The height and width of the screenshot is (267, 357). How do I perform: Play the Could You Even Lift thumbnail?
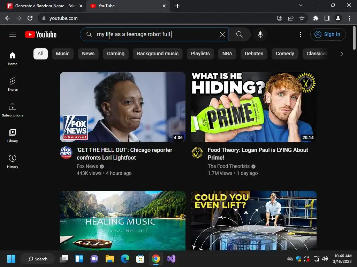254,220
